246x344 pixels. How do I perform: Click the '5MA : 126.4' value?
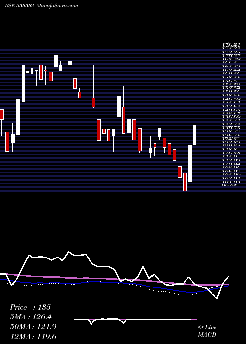point(31,317)
